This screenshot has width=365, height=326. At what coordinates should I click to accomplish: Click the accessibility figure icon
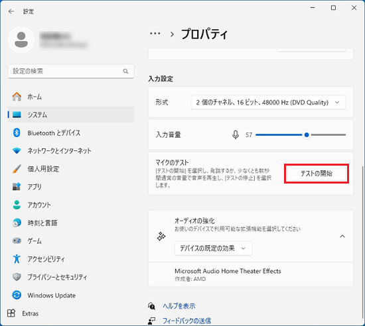pos(17,259)
